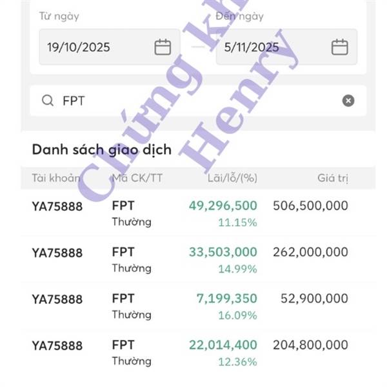Click the Danh sách giao dịch heading

(x=101, y=150)
